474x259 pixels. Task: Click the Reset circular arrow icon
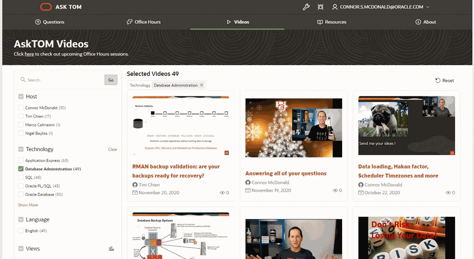437,81
